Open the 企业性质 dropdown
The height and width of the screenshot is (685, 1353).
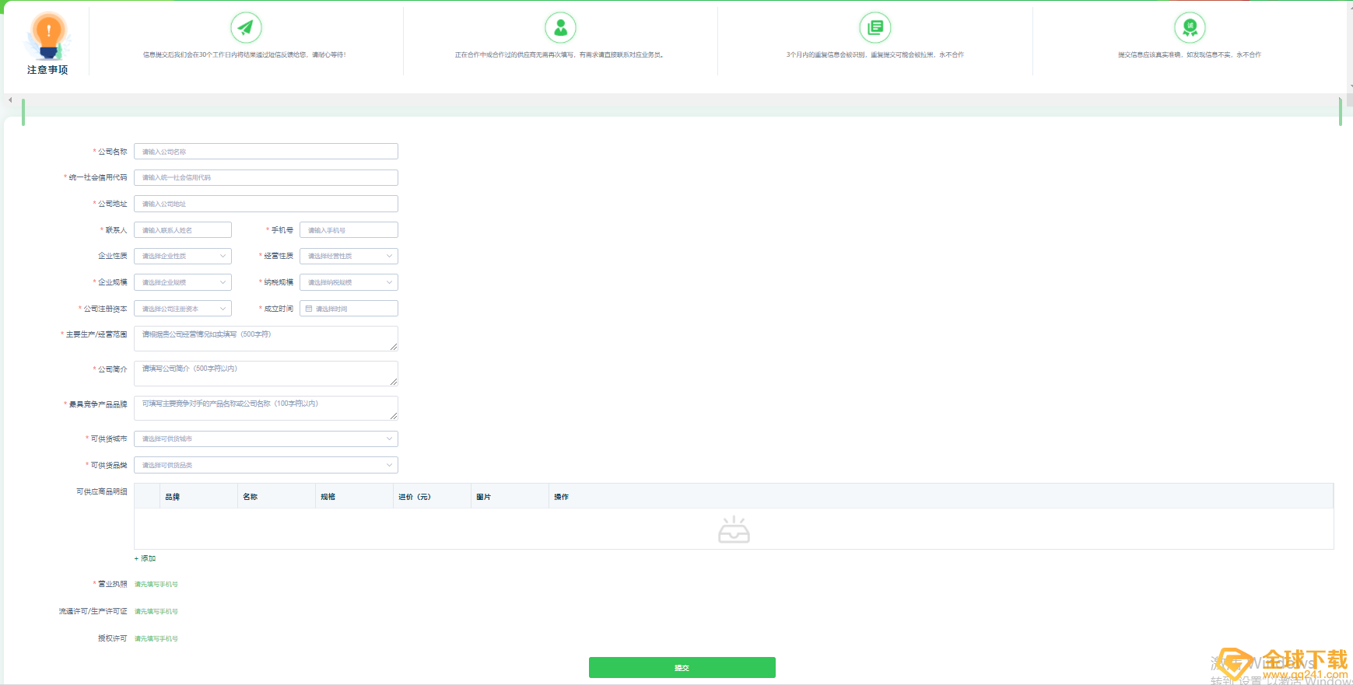click(x=183, y=256)
